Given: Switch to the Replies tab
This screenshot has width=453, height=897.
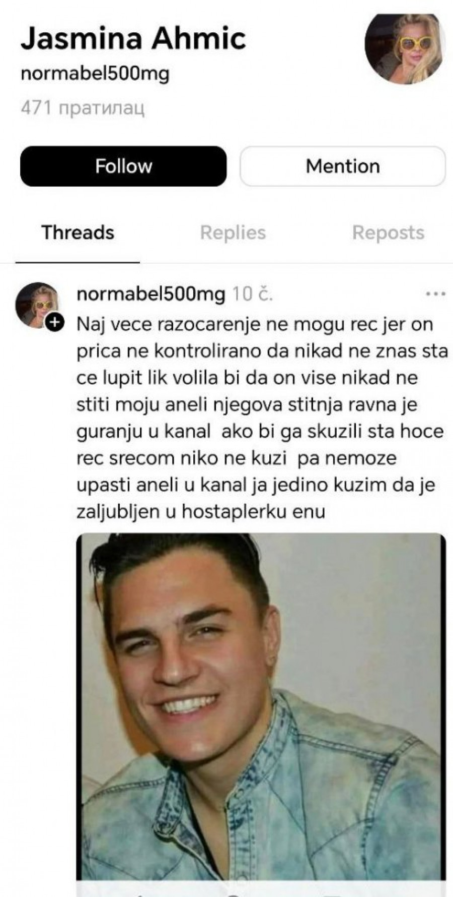Looking at the screenshot, I should point(233,232).
